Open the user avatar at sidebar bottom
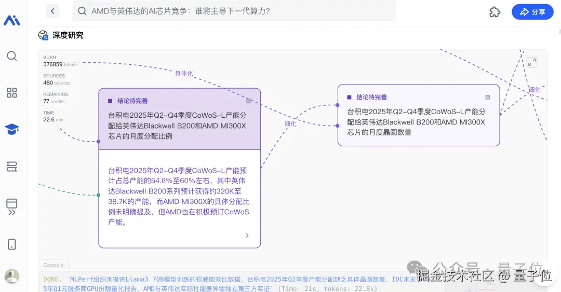The height and width of the screenshot is (292, 561). pos(12,276)
